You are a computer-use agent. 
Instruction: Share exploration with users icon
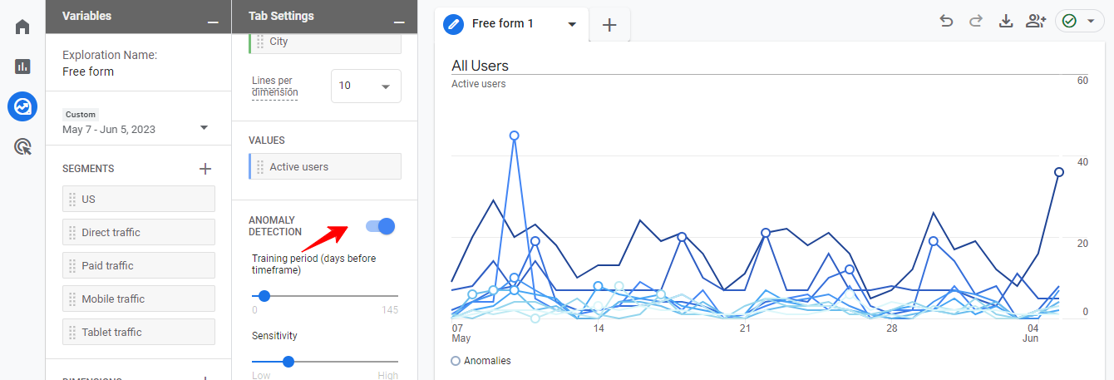pos(1036,22)
